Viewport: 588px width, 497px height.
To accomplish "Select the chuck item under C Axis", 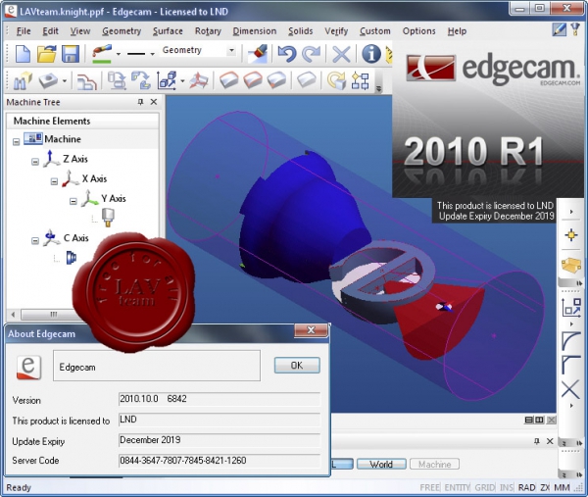I will coord(72,258).
